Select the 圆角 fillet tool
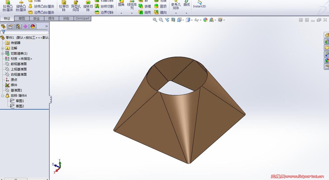 [121, 4]
